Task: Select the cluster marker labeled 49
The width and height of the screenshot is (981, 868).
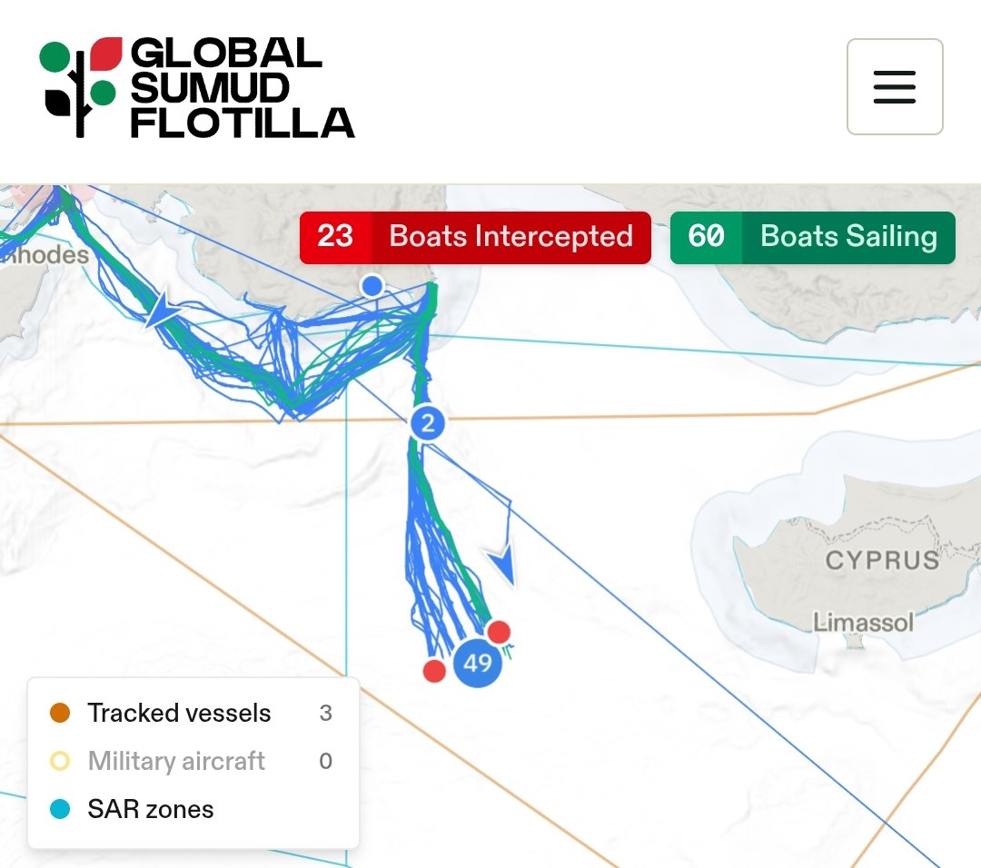Action: coord(478,663)
